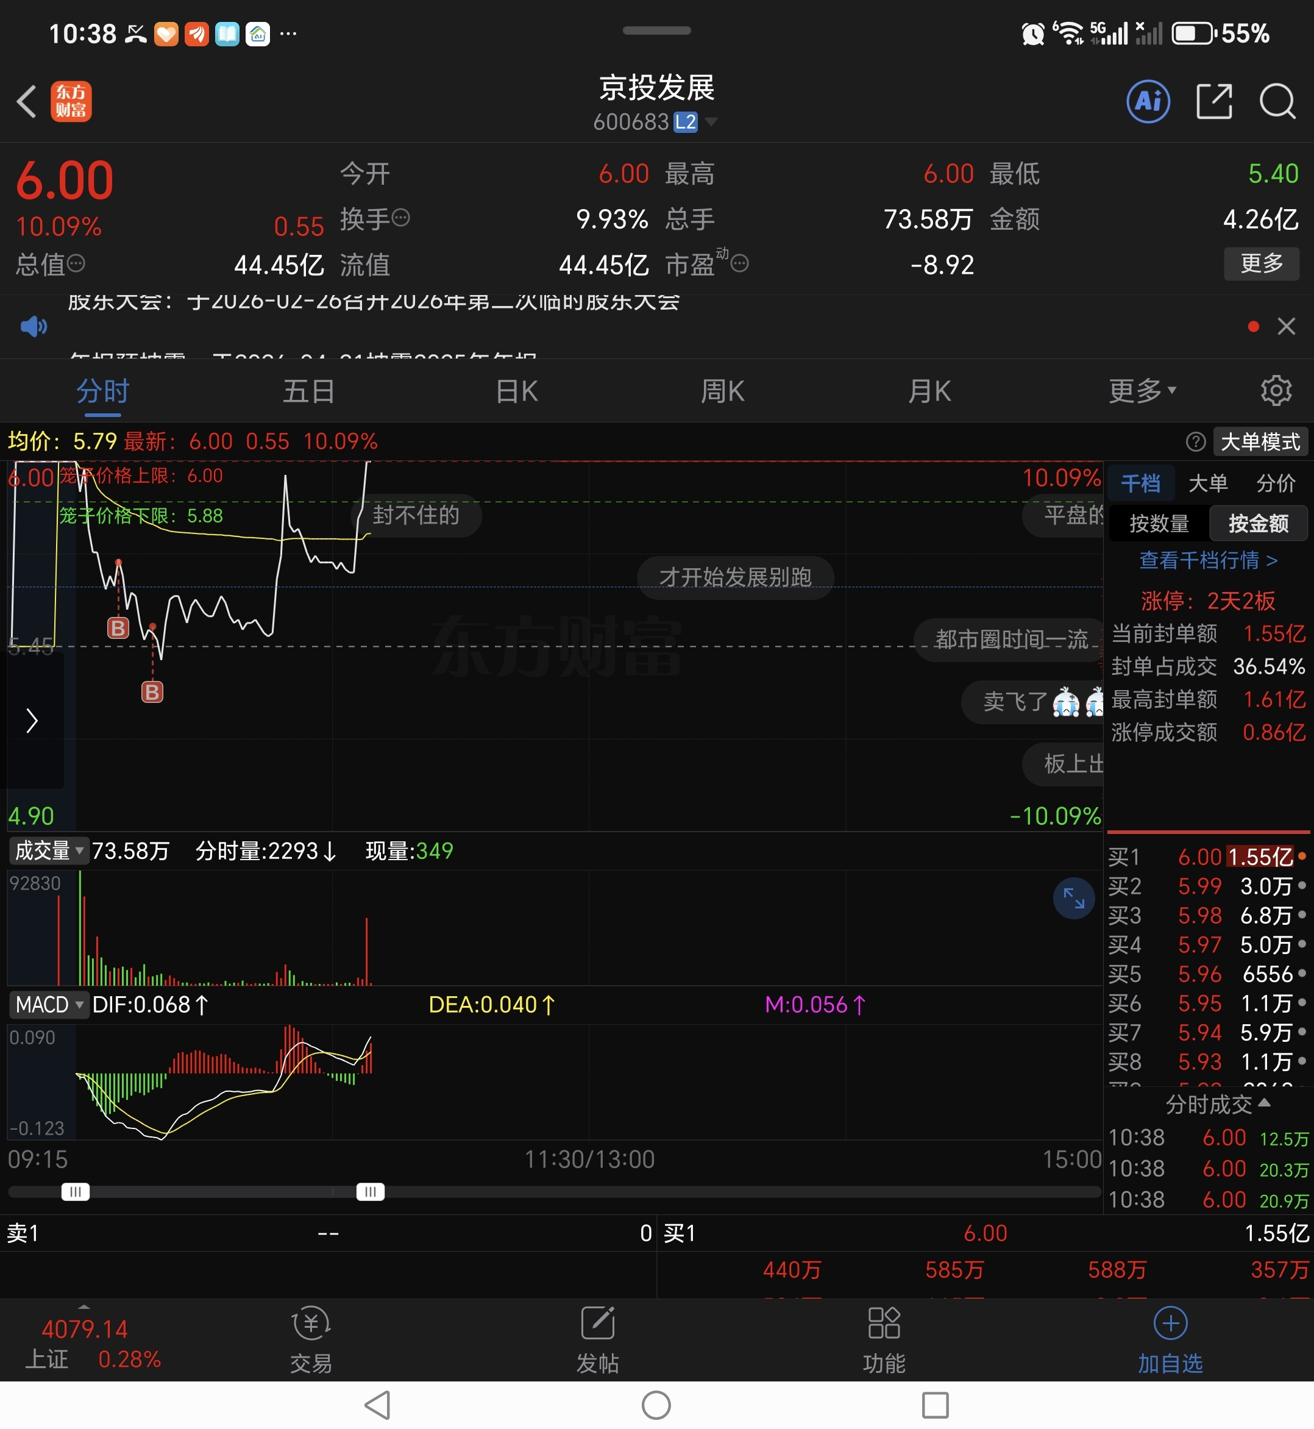Toggle 大单模式 mode
Viewport: 1314px width, 1429px height.
[1259, 442]
